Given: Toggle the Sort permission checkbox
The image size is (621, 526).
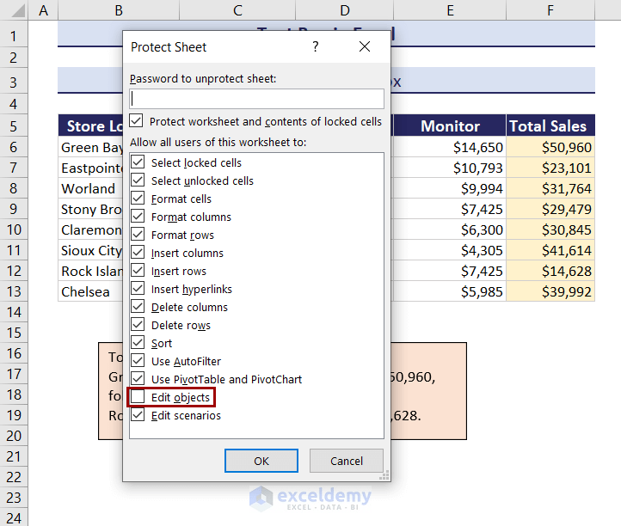Looking at the screenshot, I should pyautogui.click(x=138, y=343).
